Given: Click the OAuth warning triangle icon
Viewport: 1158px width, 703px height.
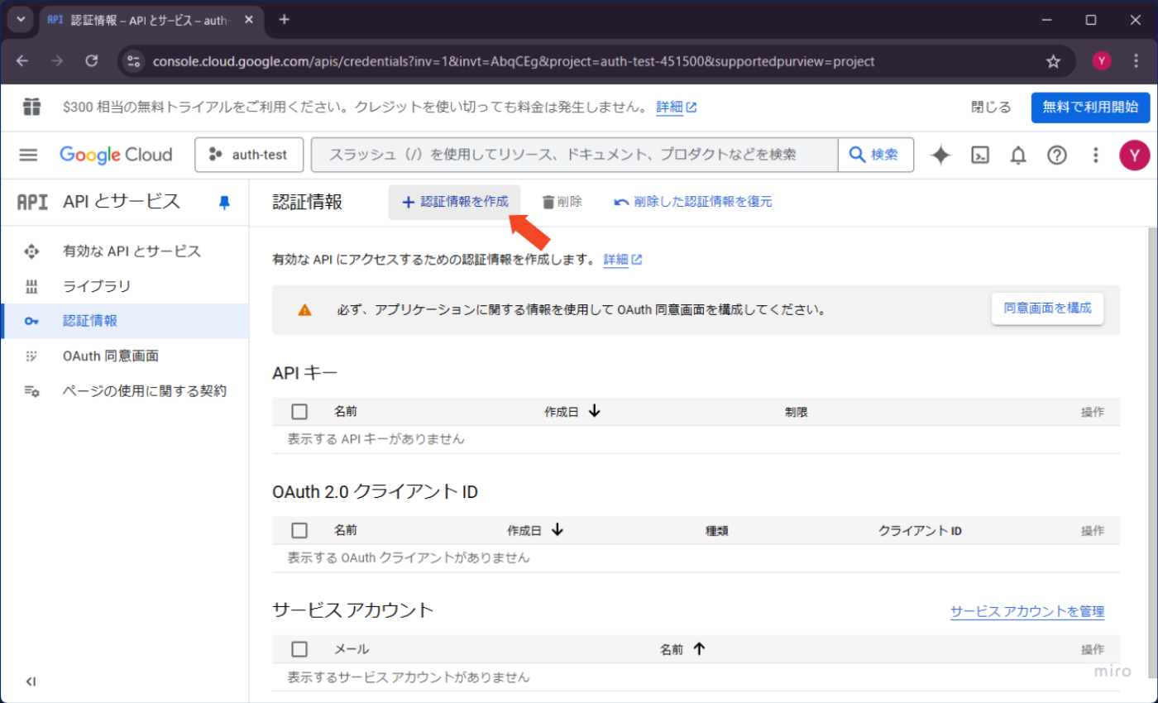Looking at the screenshot, I should (x=305, y=310).
